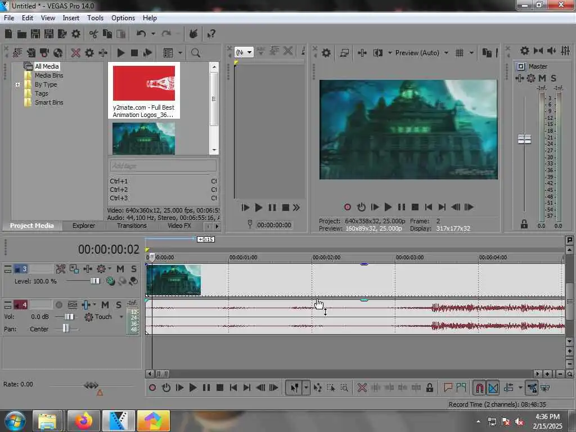Click the Preview on External Monitor icon

[344, 53]
